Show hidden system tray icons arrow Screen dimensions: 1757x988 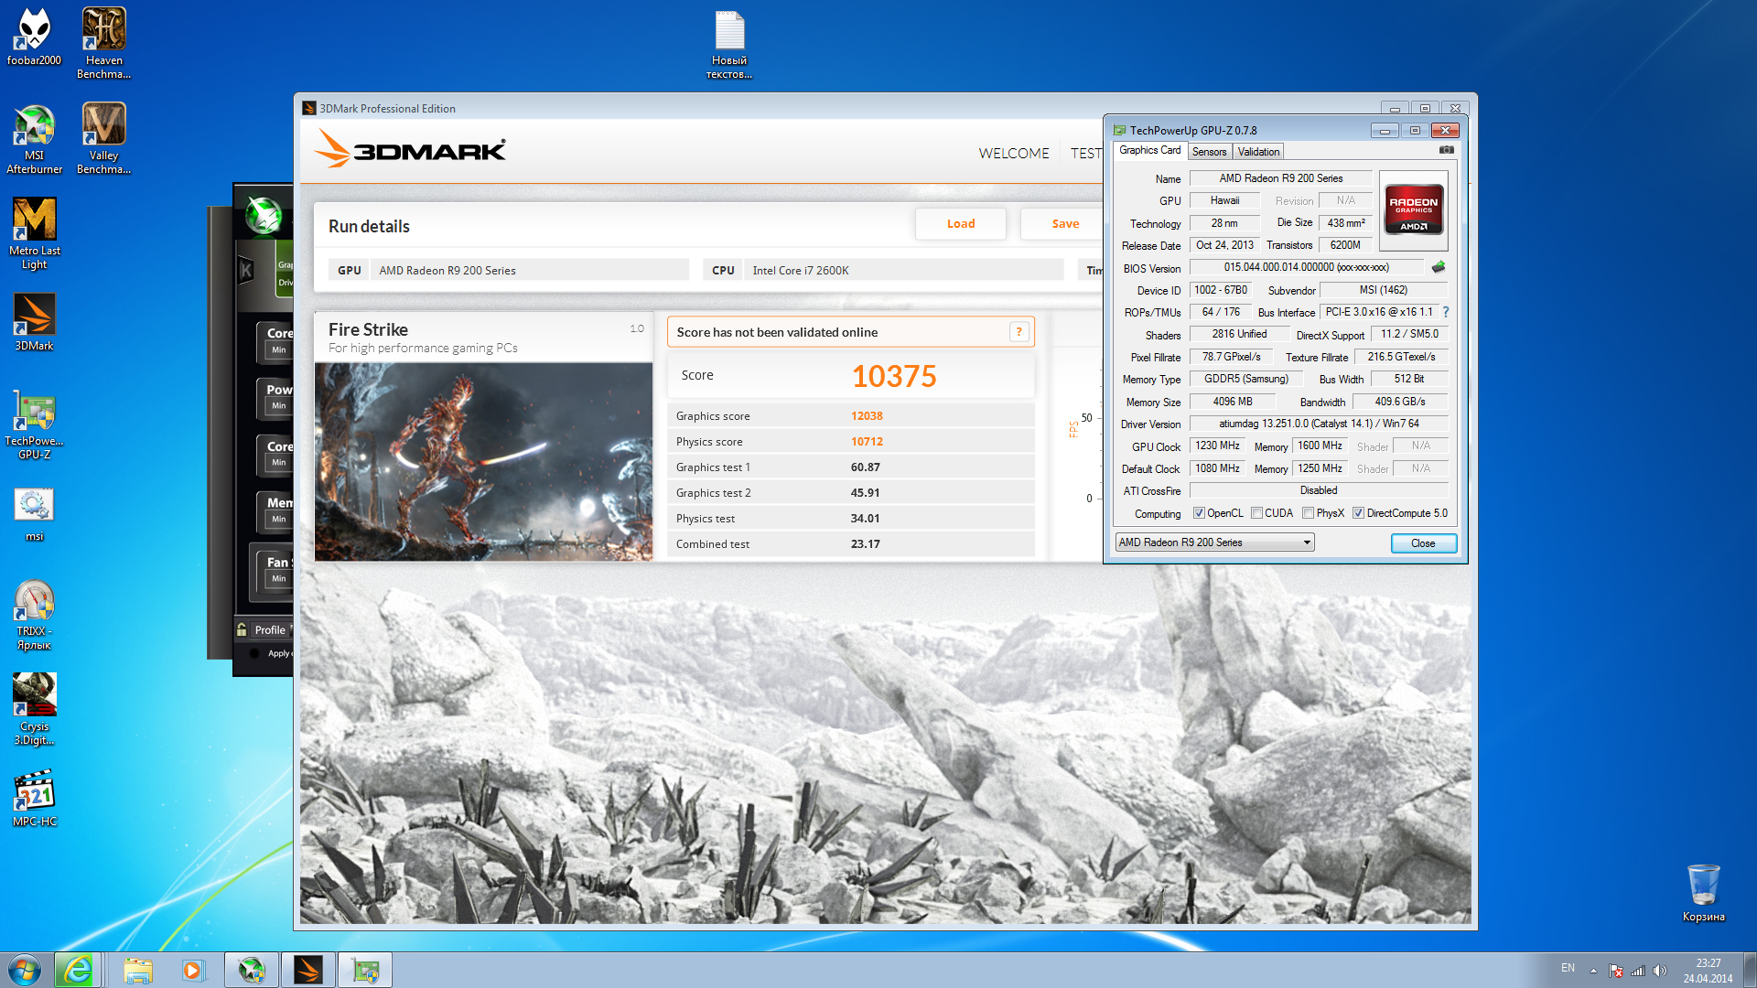pos(1593,970)
